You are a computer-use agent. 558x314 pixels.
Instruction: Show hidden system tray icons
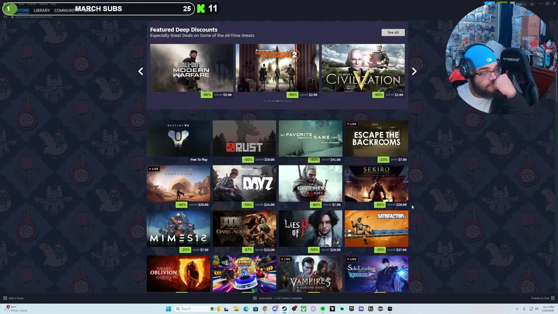pos(517,309)
